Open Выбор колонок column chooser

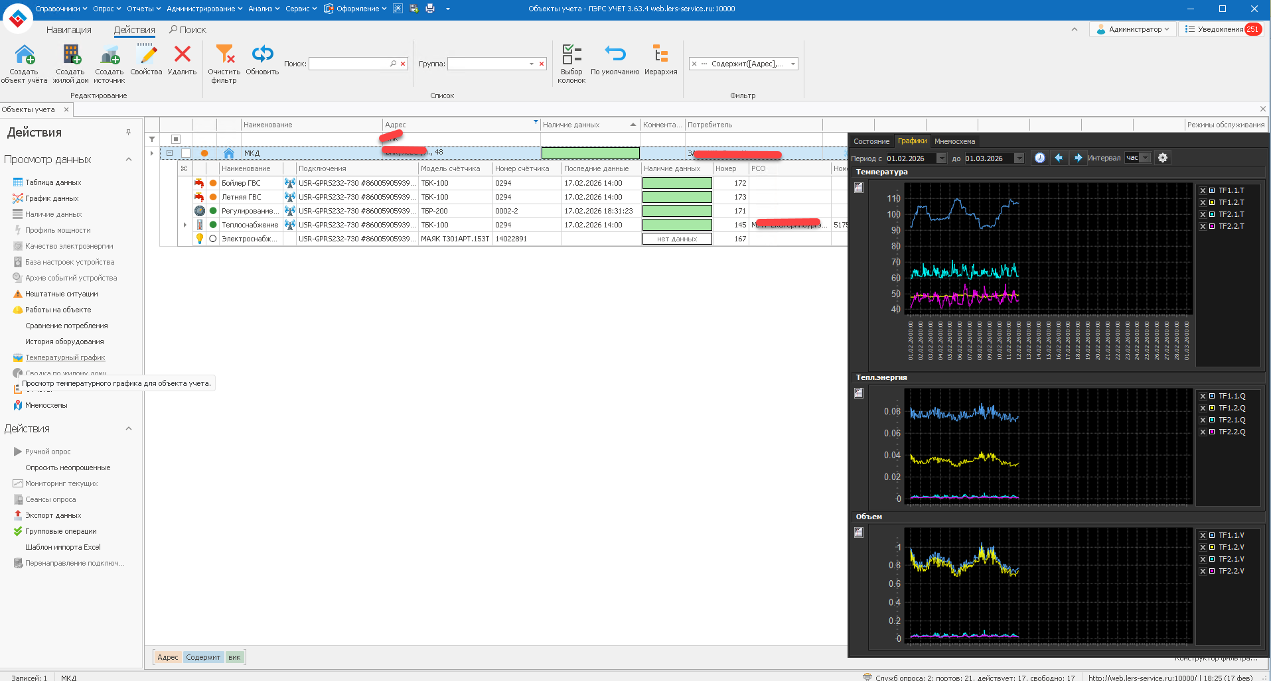pos(571,55)
